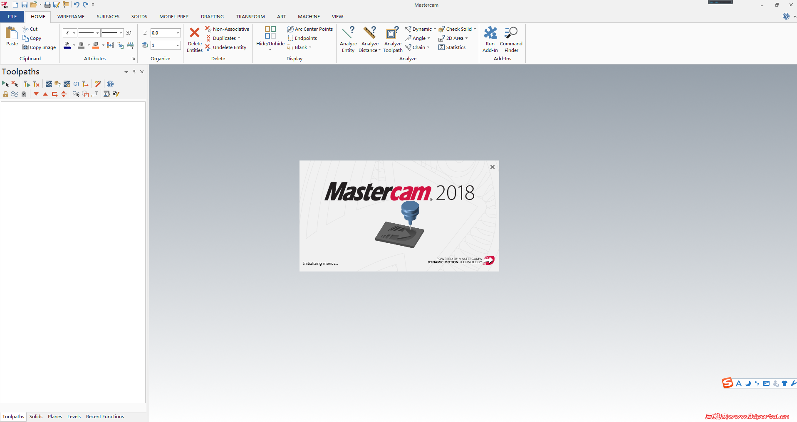This screenshot has width=797, height=422.
Task: Expand the Dynamic analyze dropdown
Action: (x=435, y=29)
